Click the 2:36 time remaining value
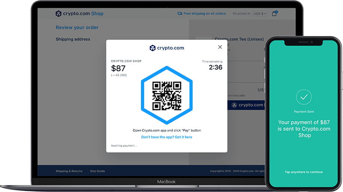This screenshot has width=343, height=192. coord(216,67)
